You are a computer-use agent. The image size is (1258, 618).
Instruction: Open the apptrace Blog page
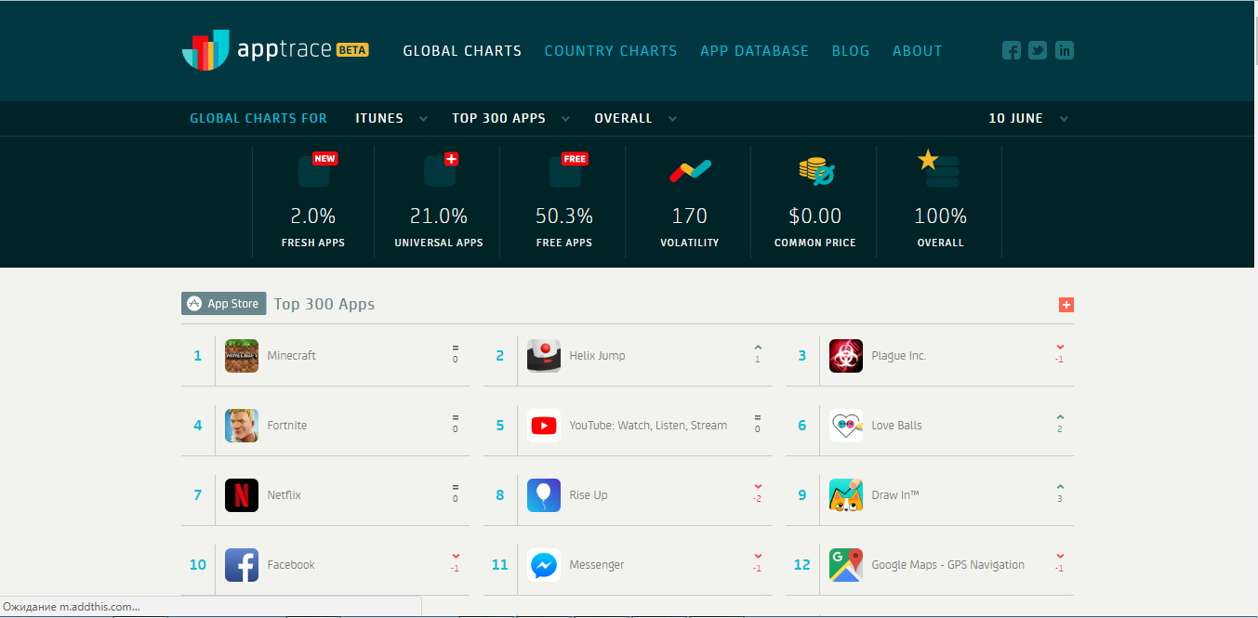(851, 51)
